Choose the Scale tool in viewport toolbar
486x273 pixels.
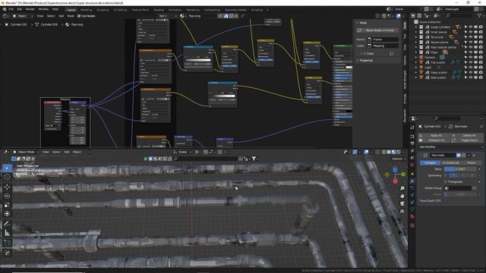pyautogui.click(x=7, y=205)
